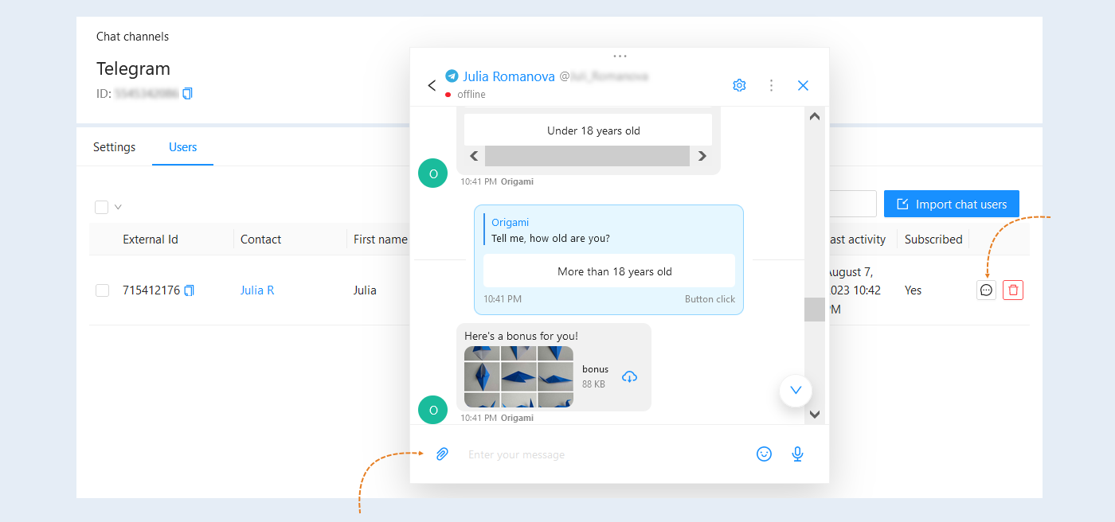Click the users search field
1115x522 pixels.
(x=852, y=205)
